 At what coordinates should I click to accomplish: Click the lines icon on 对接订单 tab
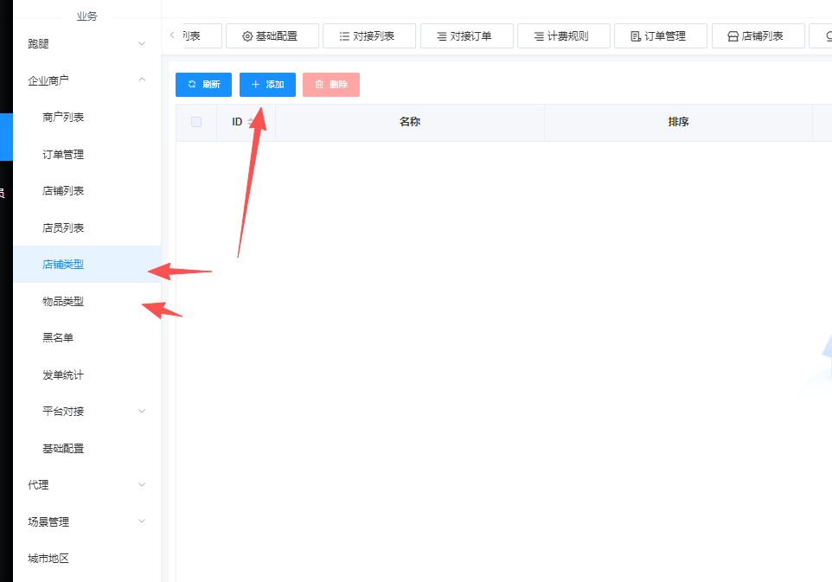pos(441,36)
